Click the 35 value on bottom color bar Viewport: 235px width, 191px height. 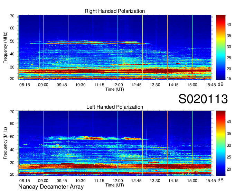229,134
